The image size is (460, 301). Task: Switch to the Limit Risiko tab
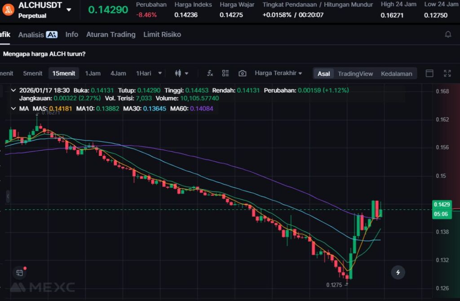tap(162, 35)
